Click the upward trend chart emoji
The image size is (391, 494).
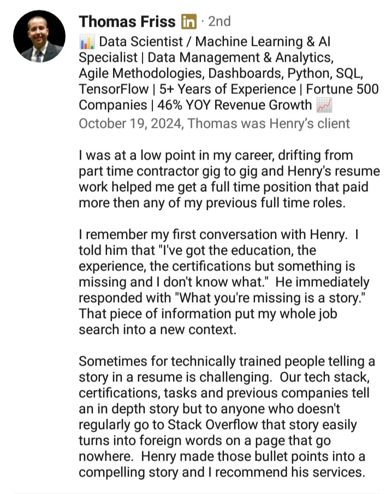(x=324, y=105)
